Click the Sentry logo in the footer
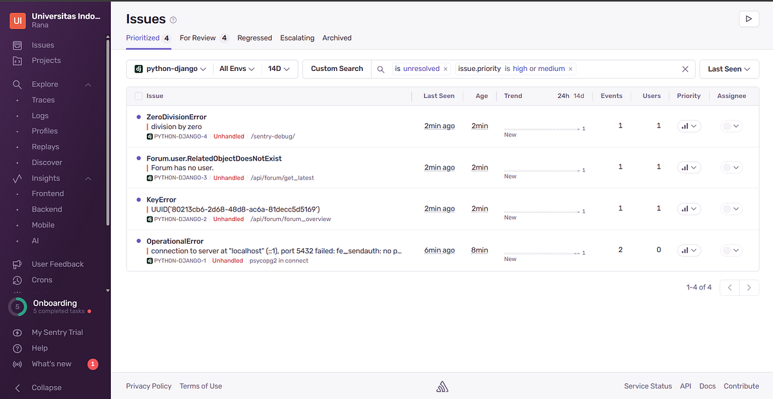Screen dimensions: 773x399 tap(442, 385)
